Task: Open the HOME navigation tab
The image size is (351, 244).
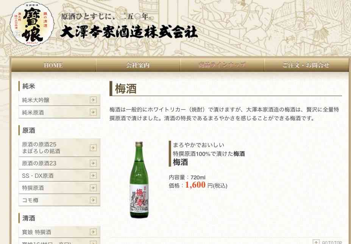Action: pyautogui.click(x=53, y=65)
